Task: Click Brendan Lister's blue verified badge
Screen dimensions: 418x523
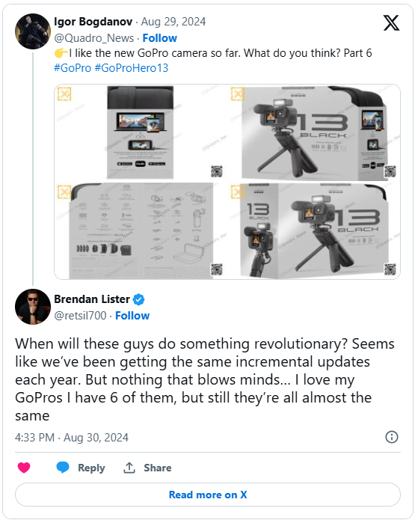Action: point(138,299)
